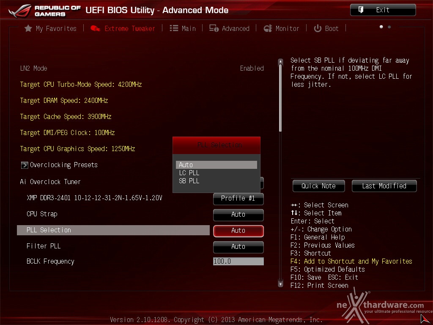Open Quick Note
This screenshot has height=325, width=433.
pyautogui.click(x=319, y=186)
